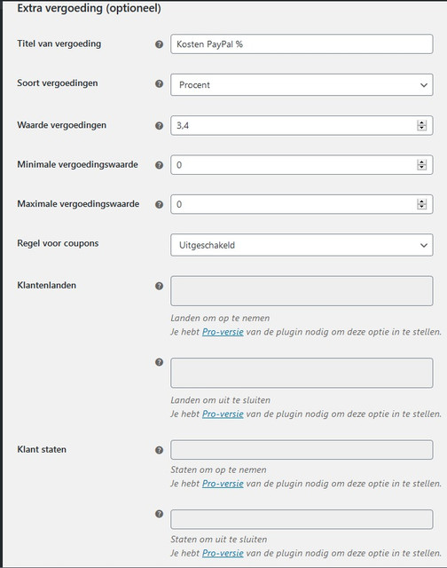Click help icon for Staten om uit te sluiten
447x568 pixels.
[x=159, y=514]
